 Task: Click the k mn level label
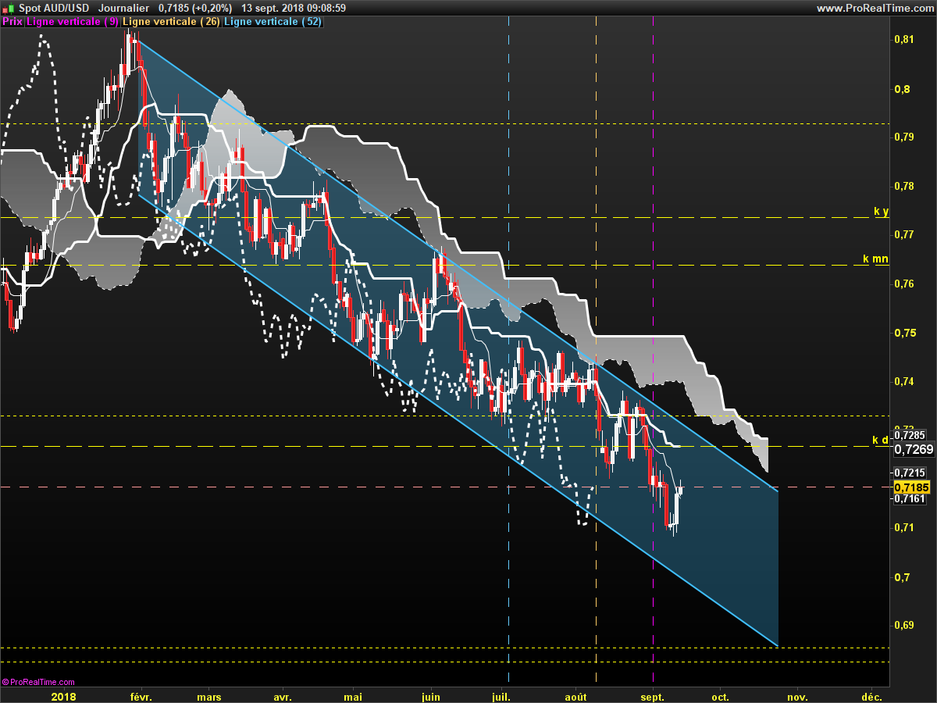(x=875, y=258)
